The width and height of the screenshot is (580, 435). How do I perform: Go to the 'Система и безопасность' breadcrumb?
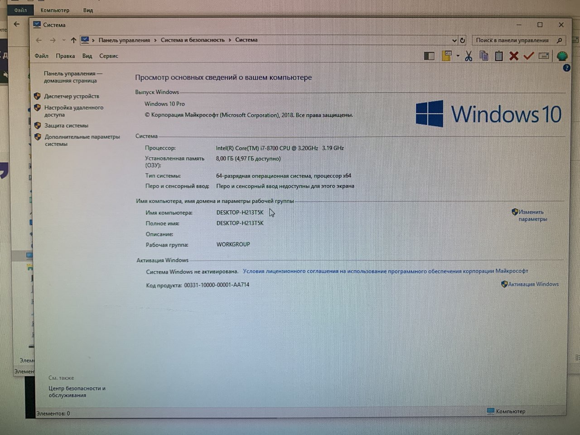193,40
